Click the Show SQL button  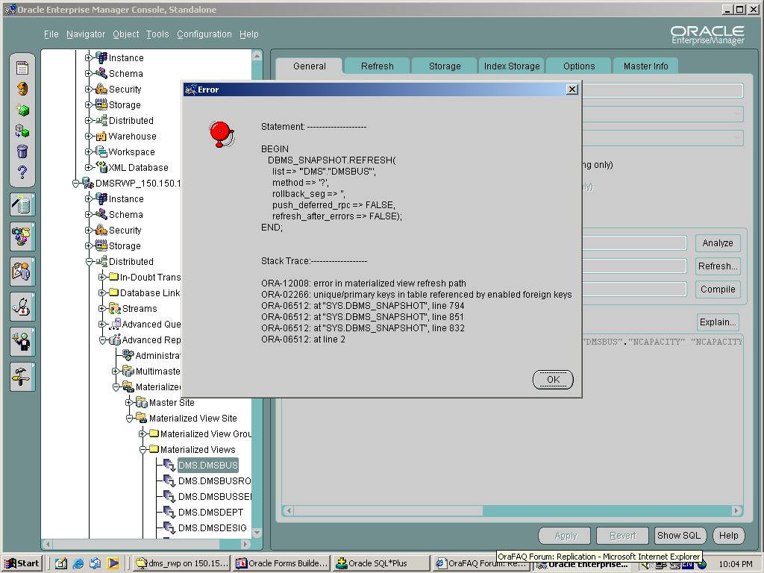coord(678,535)
